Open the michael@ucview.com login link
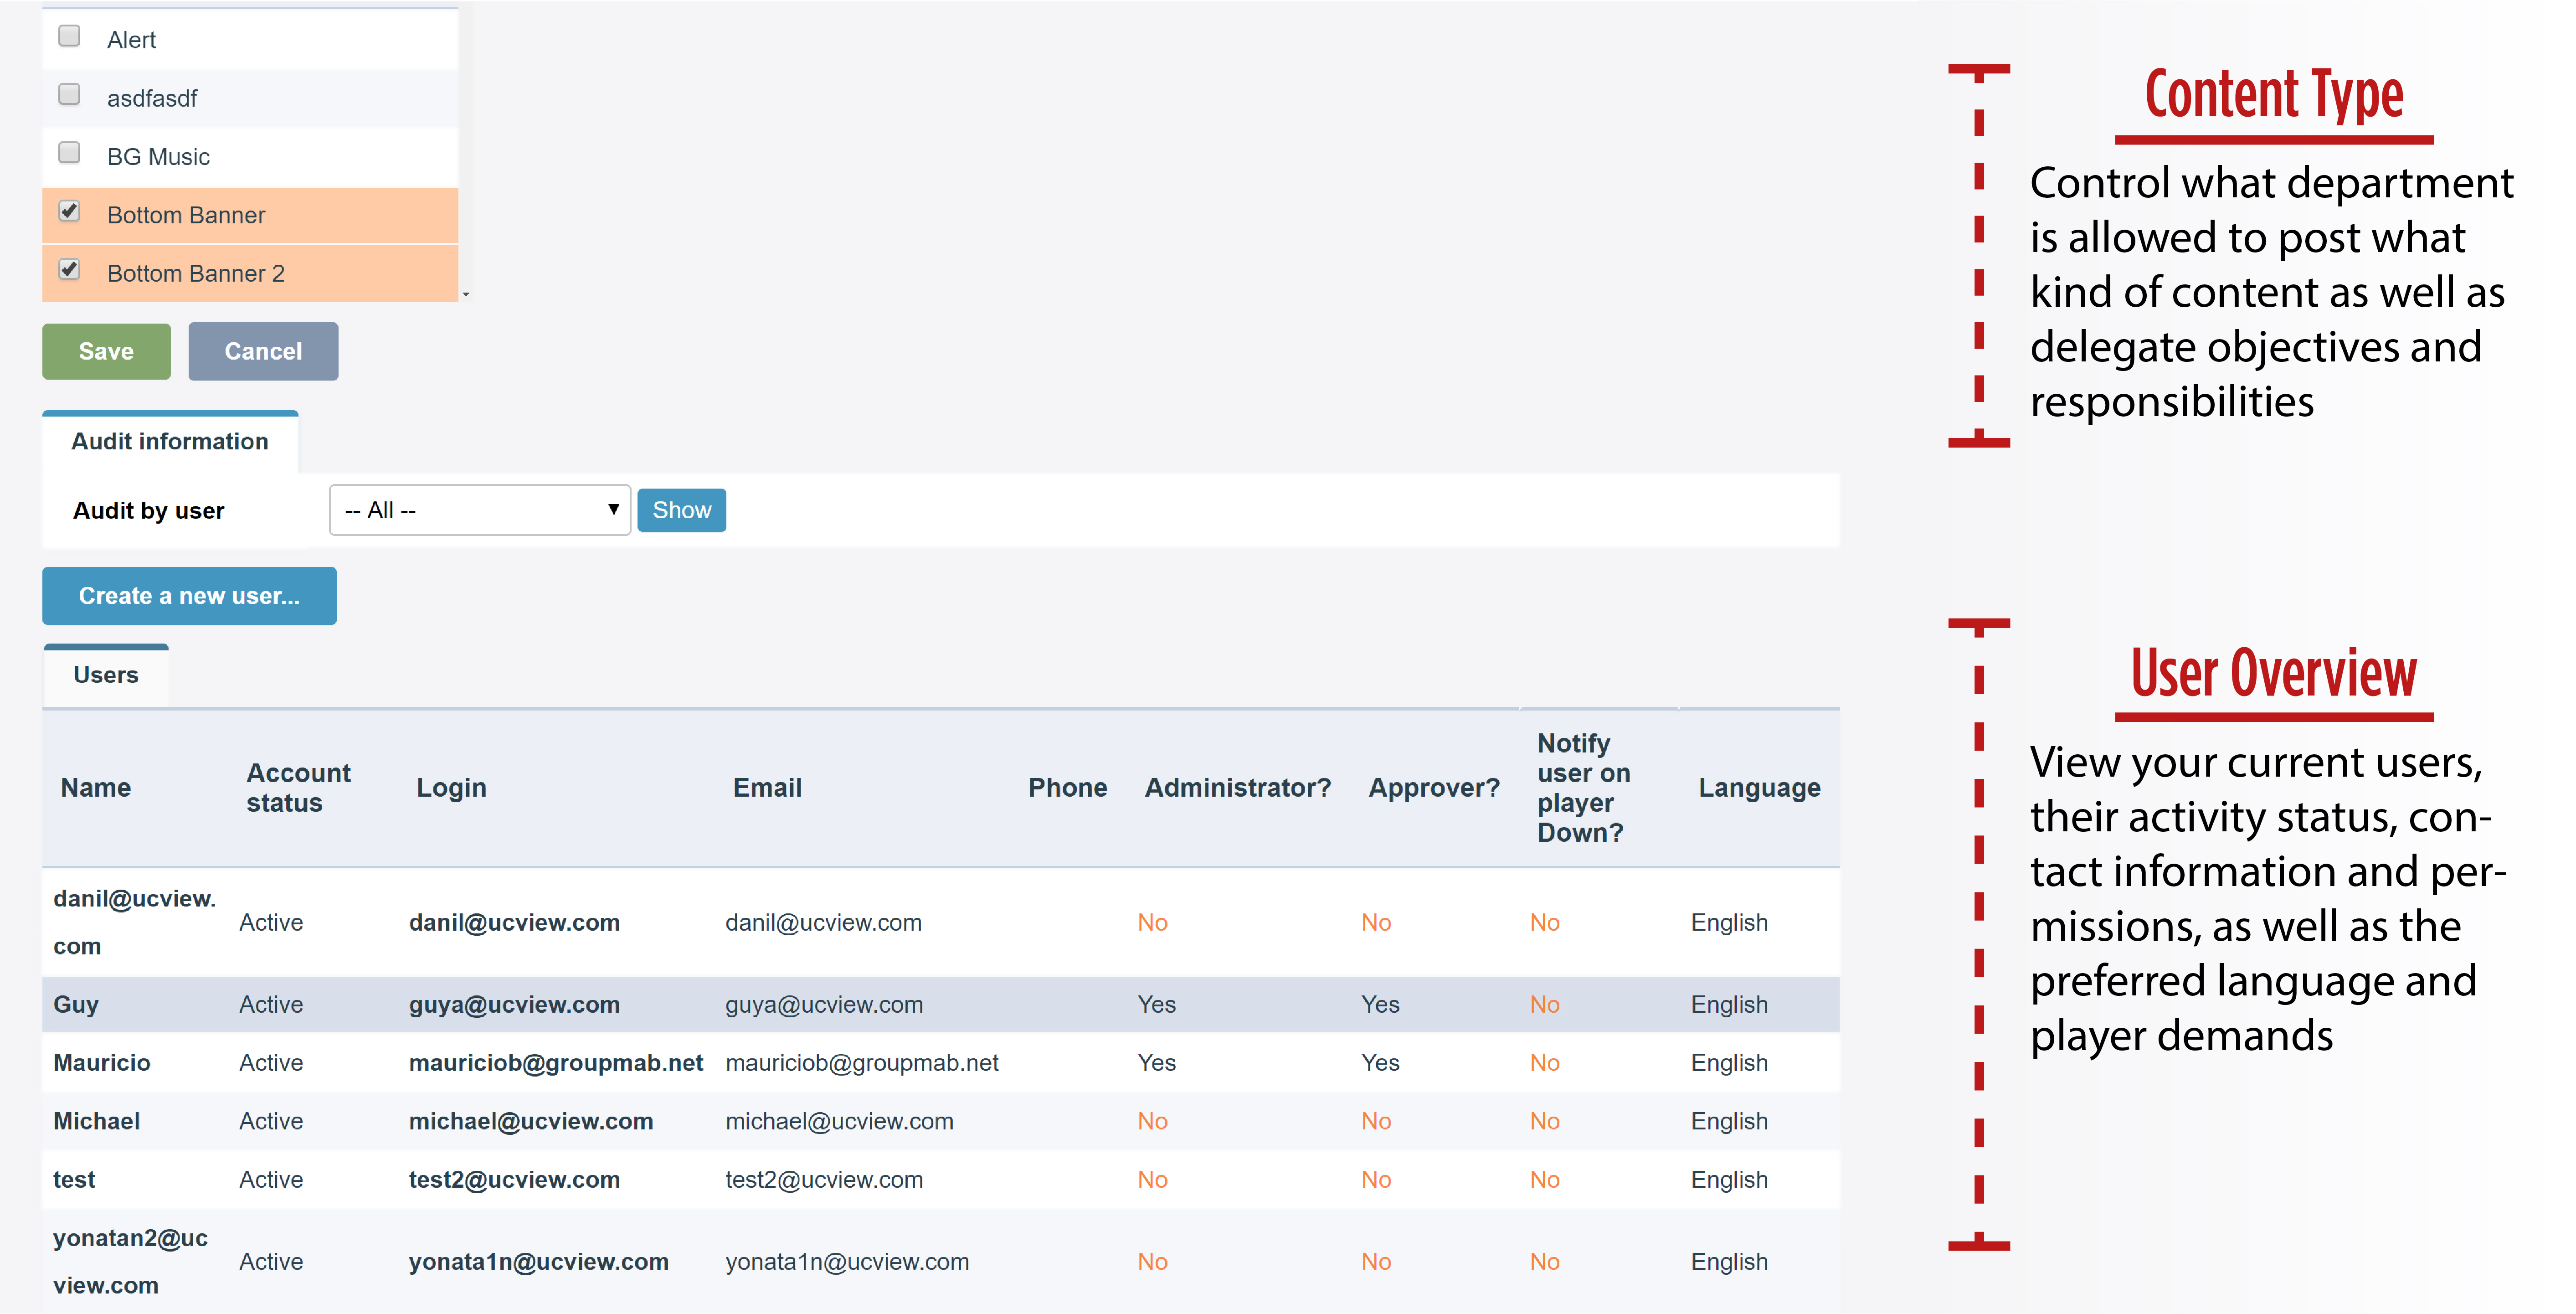 531,1121
